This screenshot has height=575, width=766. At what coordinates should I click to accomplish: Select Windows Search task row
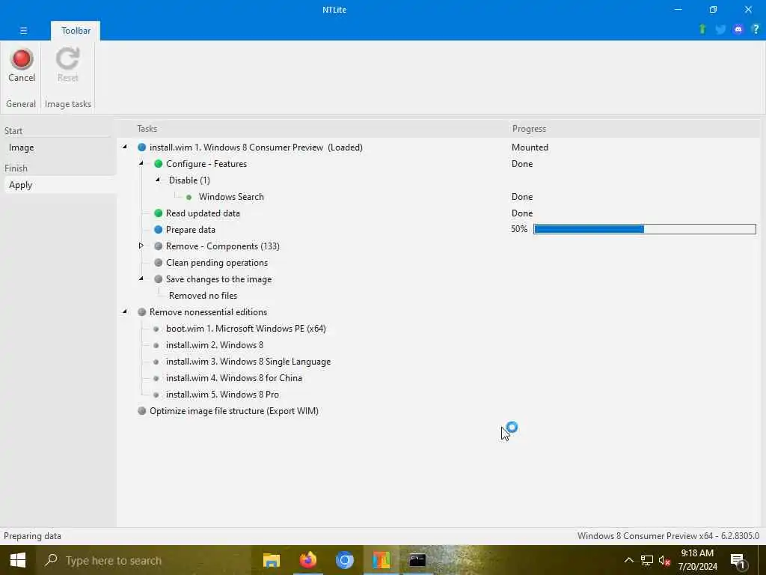231,197
